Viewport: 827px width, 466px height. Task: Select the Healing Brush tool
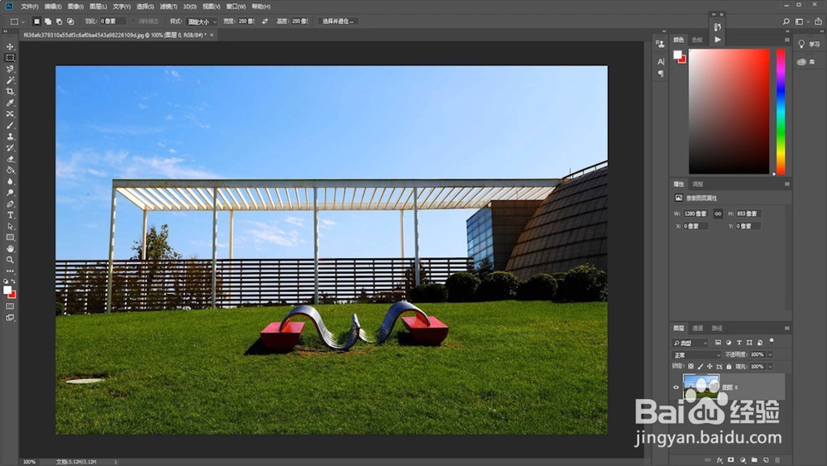(x=10, y=114)
